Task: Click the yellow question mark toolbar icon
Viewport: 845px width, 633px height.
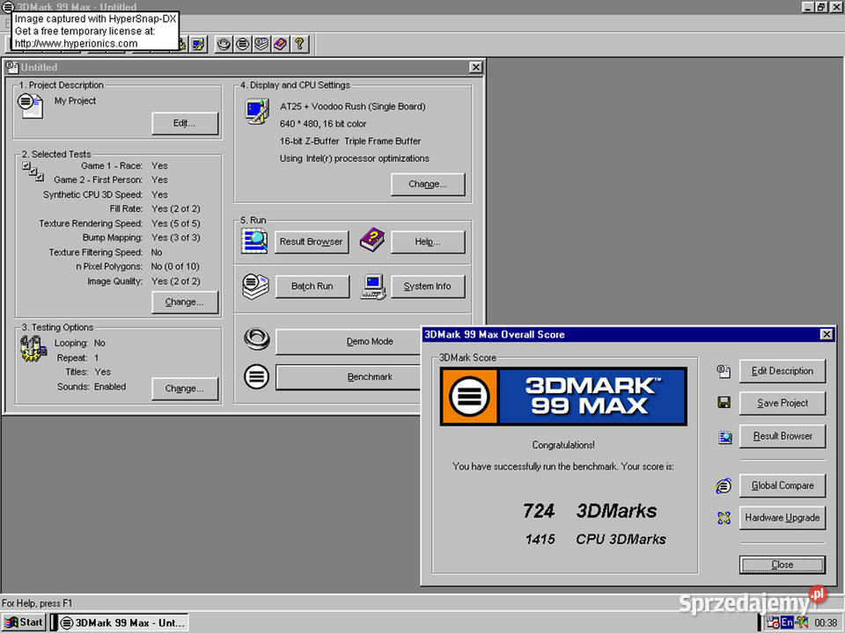Action: 299,44
